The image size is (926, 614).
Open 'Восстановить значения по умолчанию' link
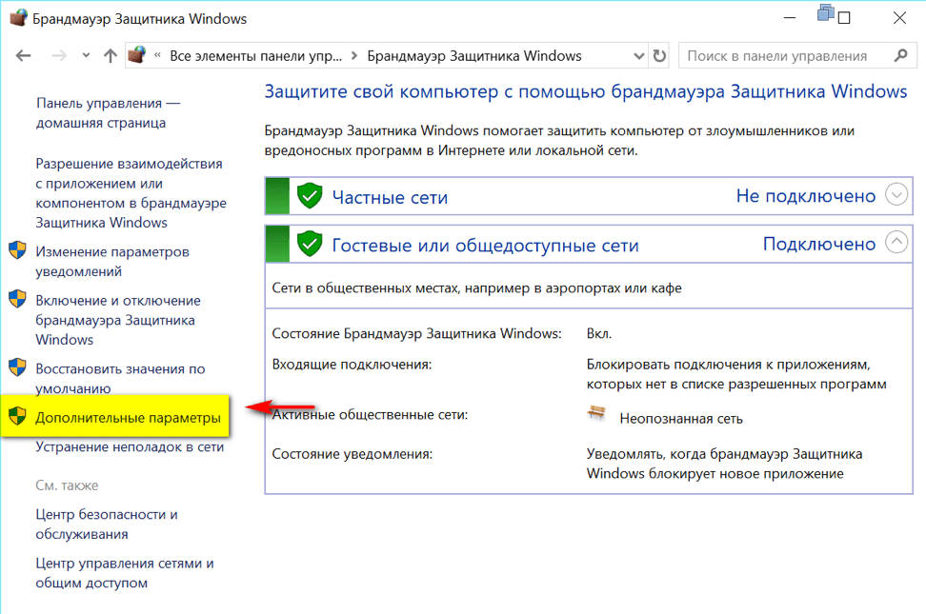(x=120, y=379)
